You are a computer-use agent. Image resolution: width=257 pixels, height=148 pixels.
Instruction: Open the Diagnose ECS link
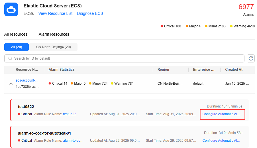tap(90, 13)
